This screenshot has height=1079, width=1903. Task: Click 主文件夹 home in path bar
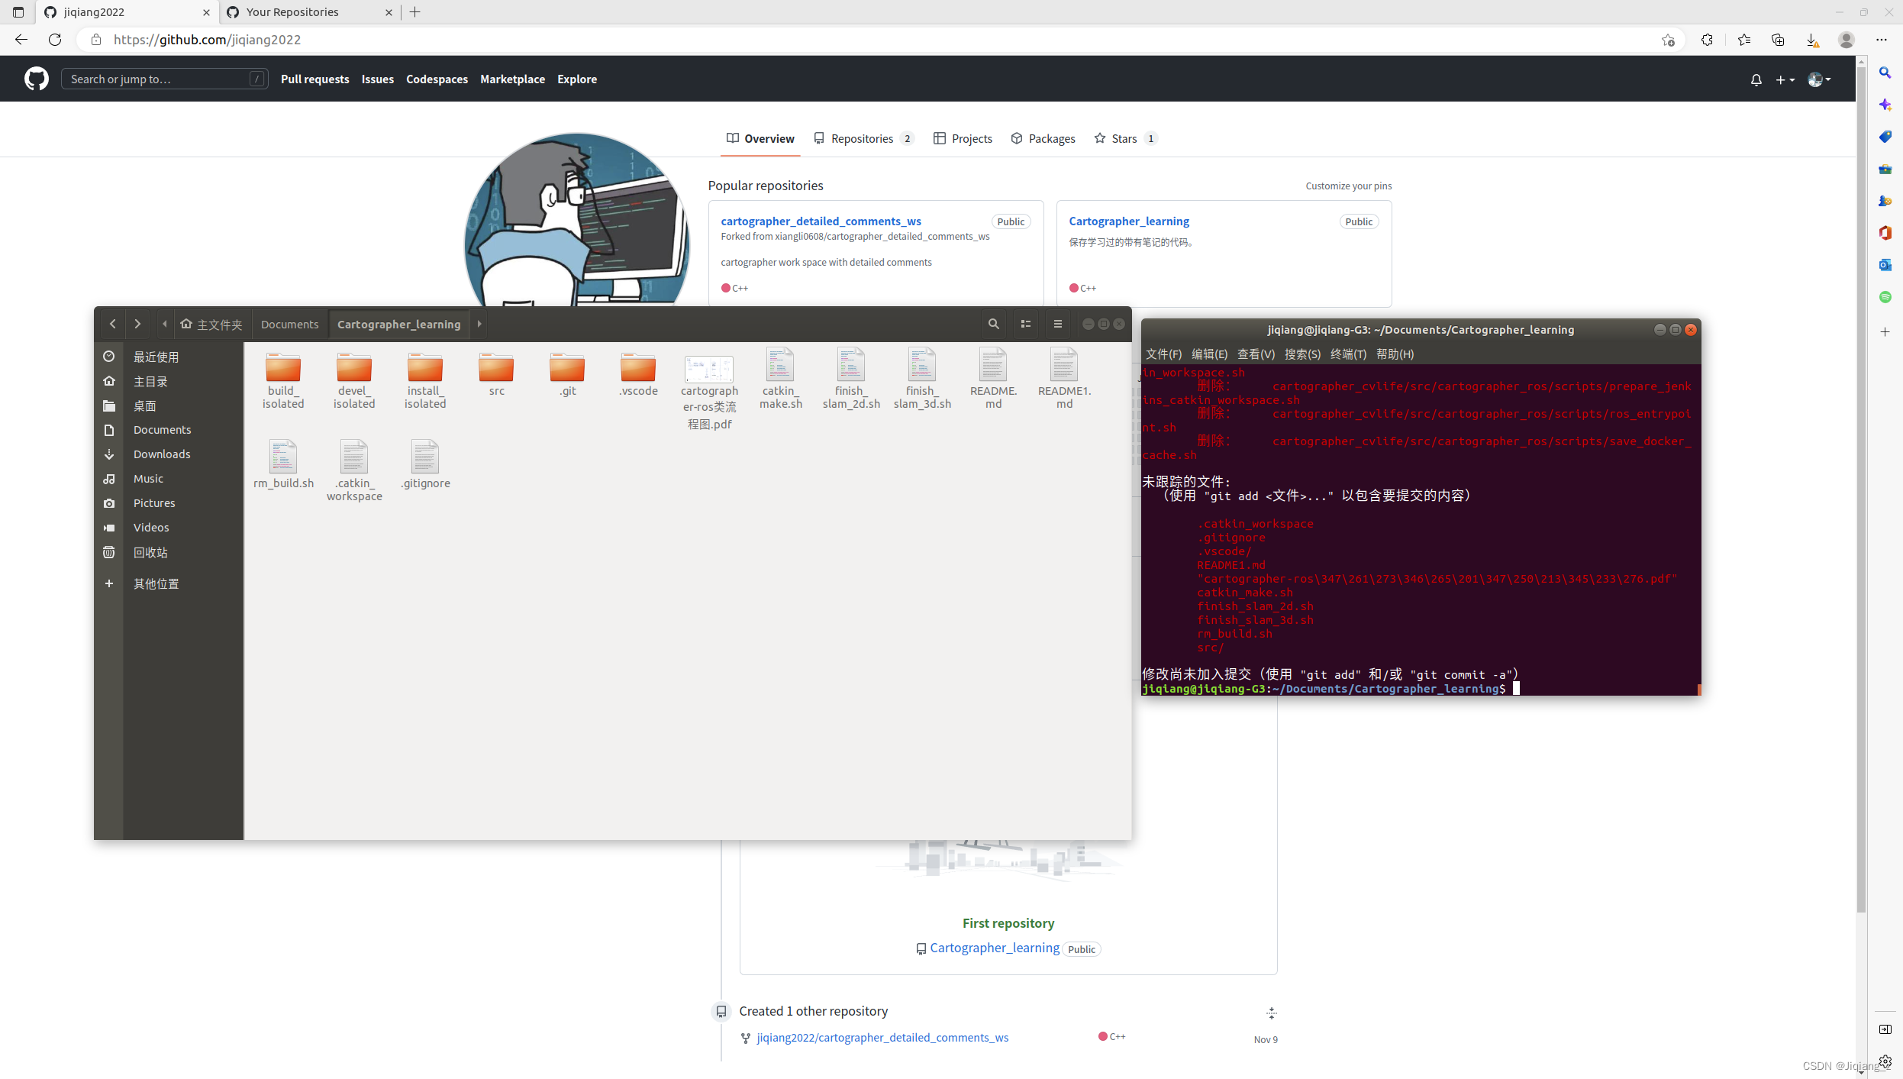(x=211, y=324)
